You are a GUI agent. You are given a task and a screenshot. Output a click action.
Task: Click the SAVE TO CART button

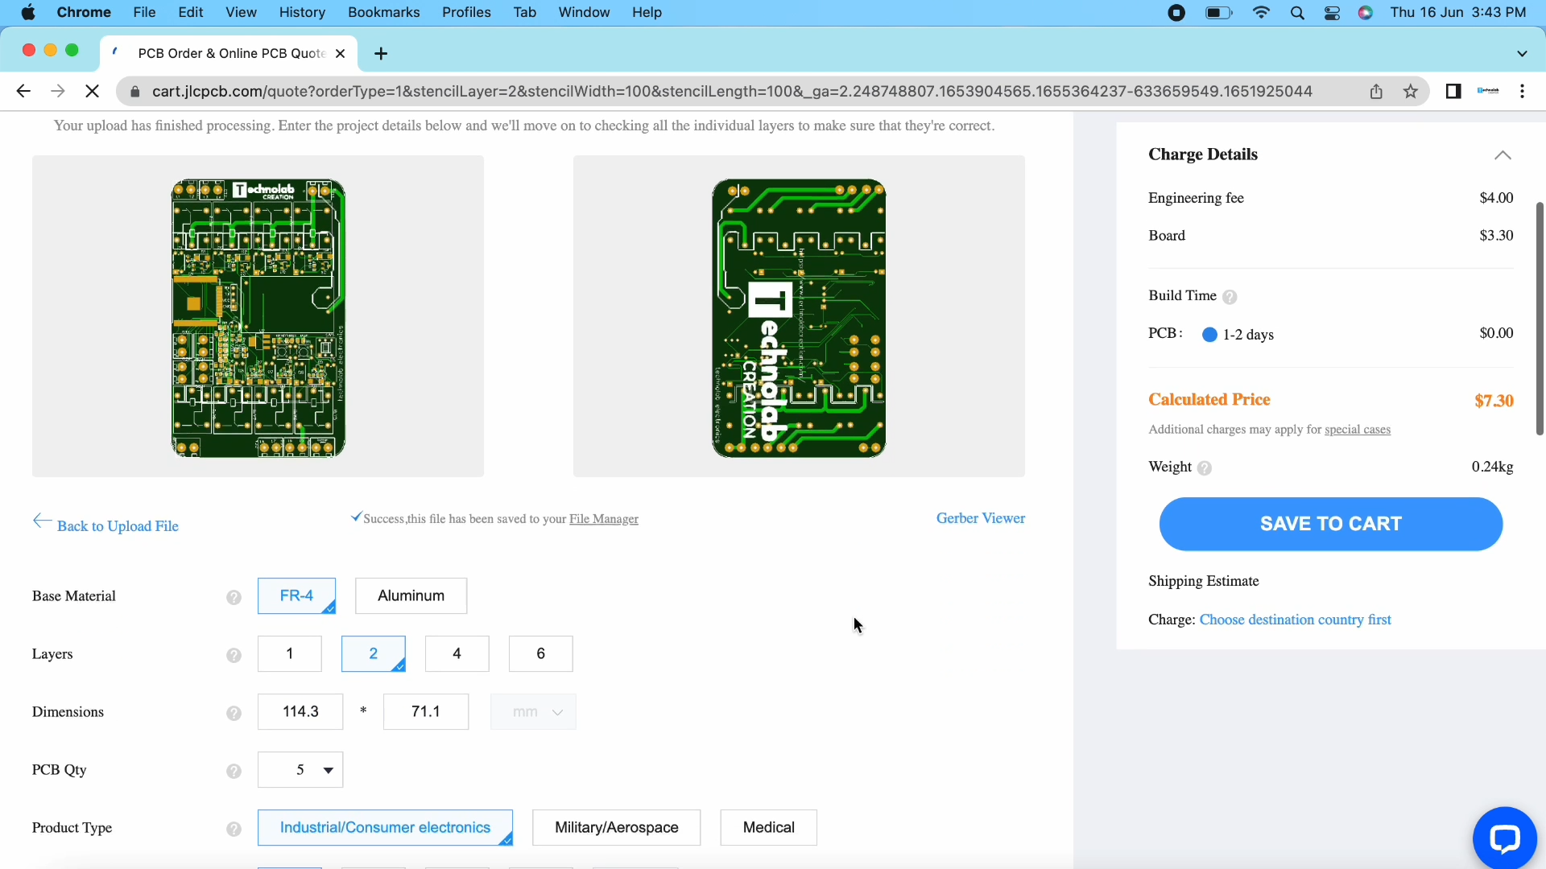1330,524
